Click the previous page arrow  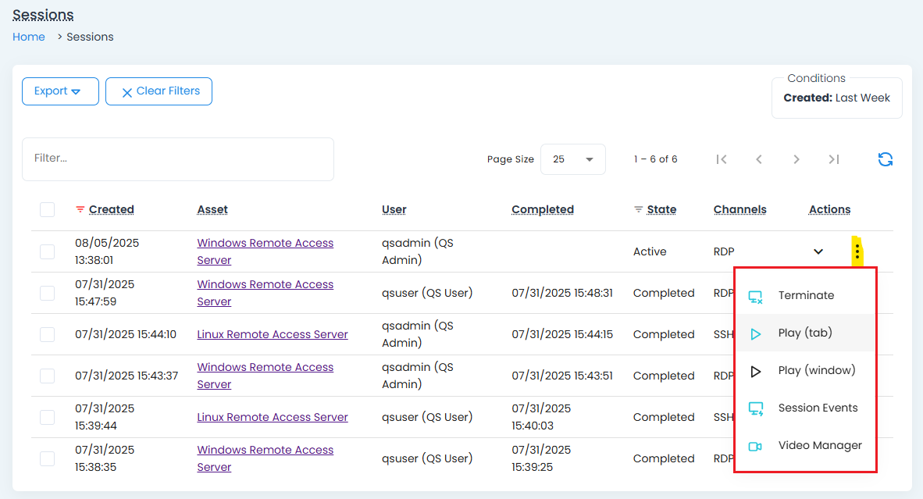point(758,159)
